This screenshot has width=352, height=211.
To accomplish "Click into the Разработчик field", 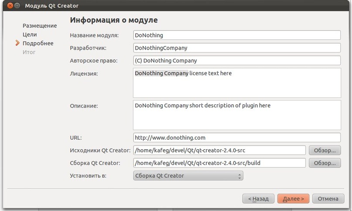I will click(x=236, y=48).
